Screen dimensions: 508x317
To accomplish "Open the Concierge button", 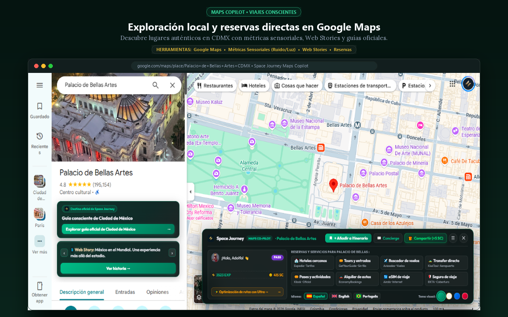I will point(388,238).
